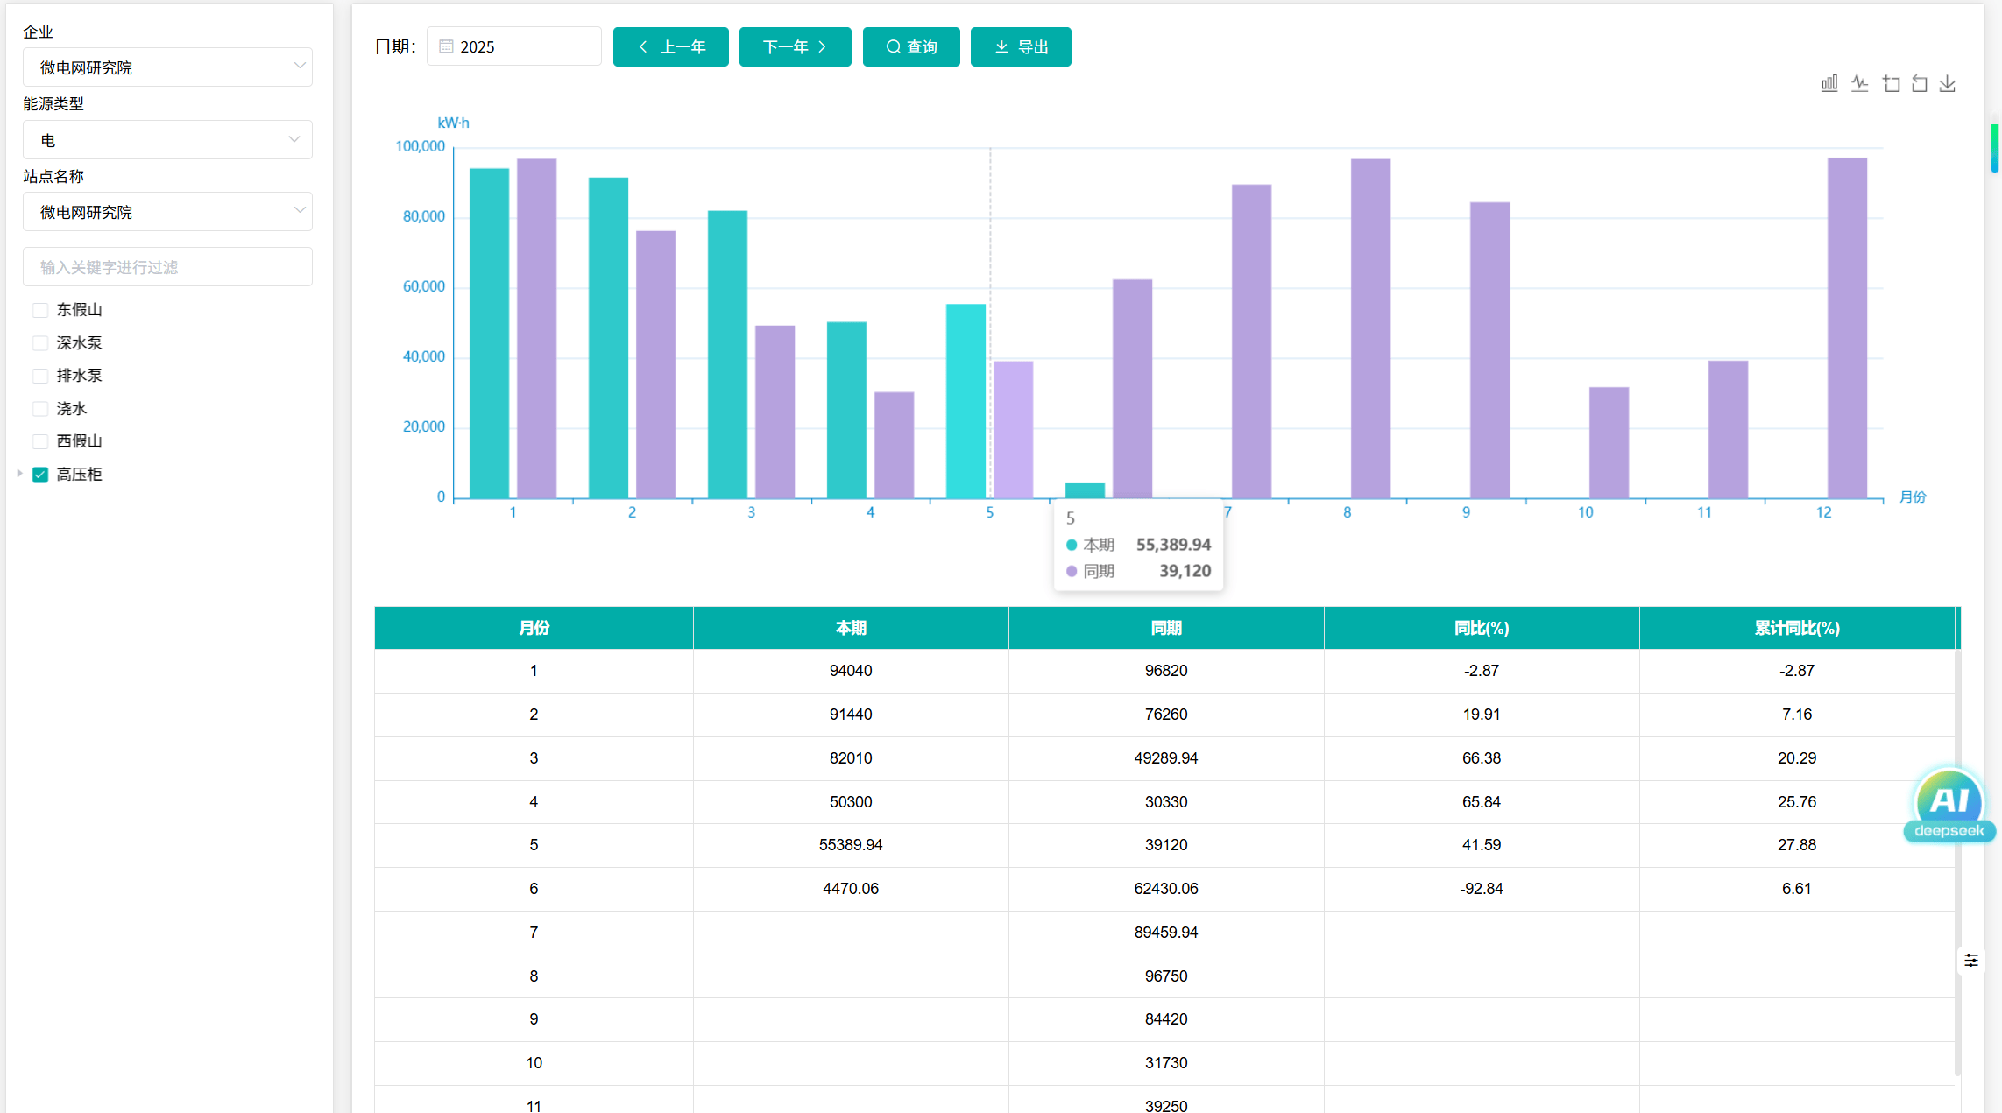
Task: Check the 东假山 checkbox
Action: coord(40,310)
